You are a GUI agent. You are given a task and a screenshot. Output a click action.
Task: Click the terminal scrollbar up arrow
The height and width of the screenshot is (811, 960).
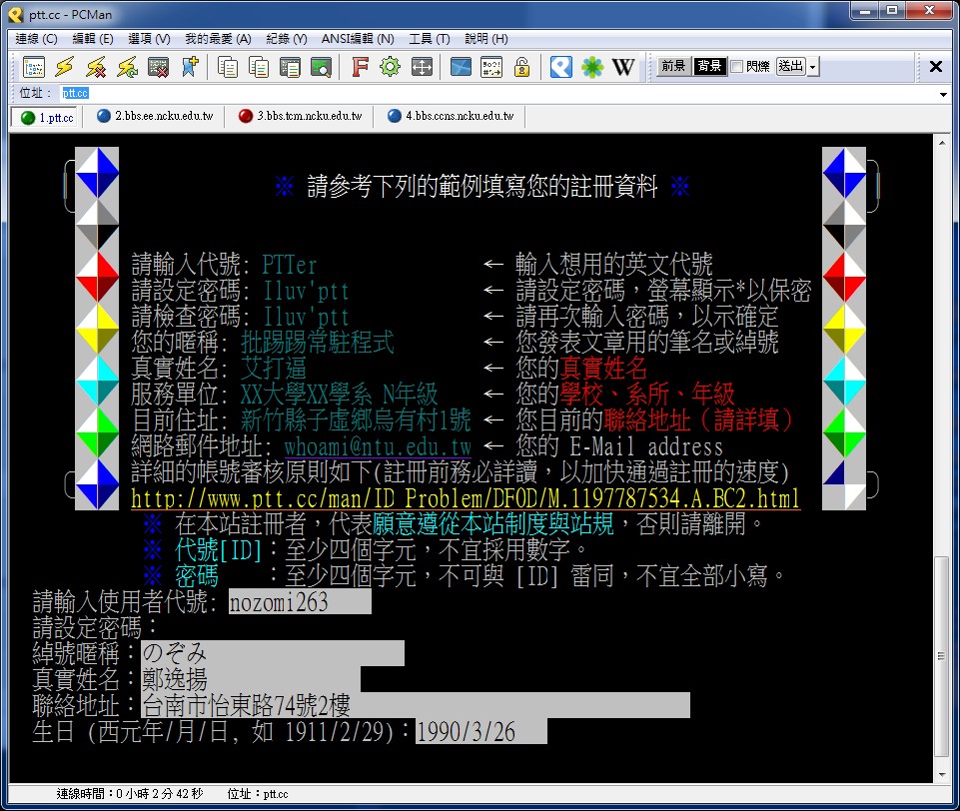[x=942, y=143]
